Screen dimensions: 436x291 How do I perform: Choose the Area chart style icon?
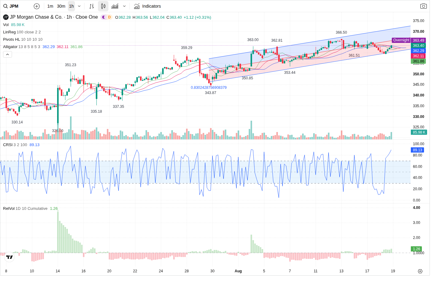[x=115, y=6]
